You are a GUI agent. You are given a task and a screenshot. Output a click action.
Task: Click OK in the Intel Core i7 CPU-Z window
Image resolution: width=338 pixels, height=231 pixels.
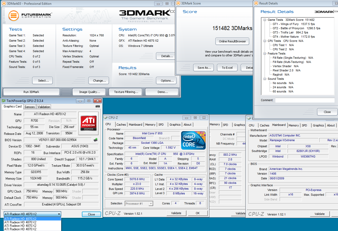click(198, 213)
